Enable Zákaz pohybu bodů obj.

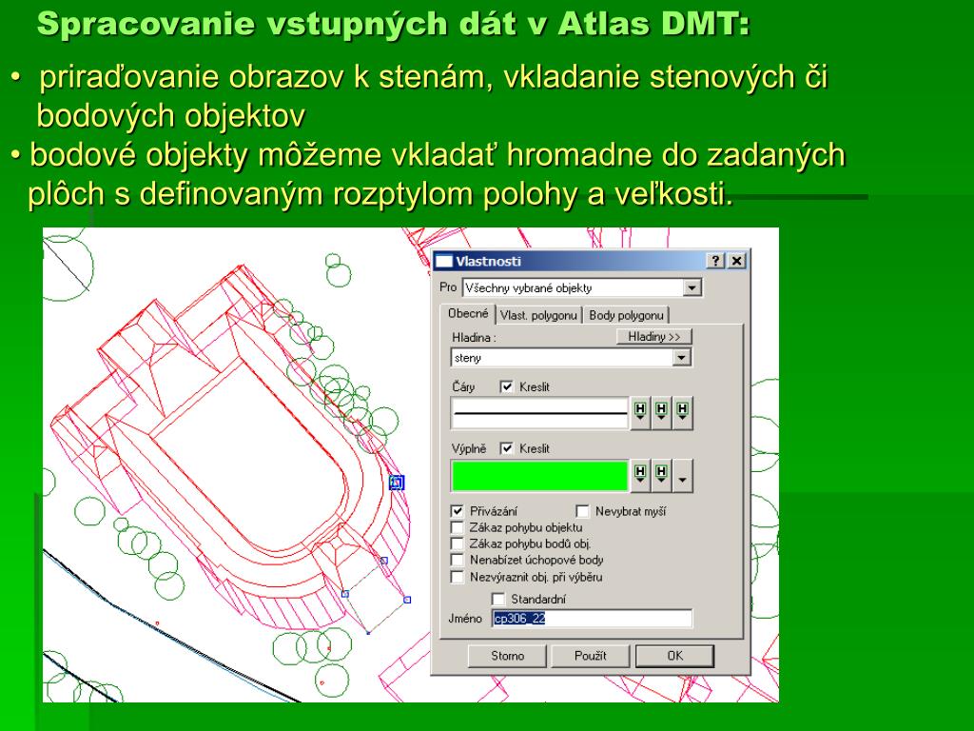(458, 543)
